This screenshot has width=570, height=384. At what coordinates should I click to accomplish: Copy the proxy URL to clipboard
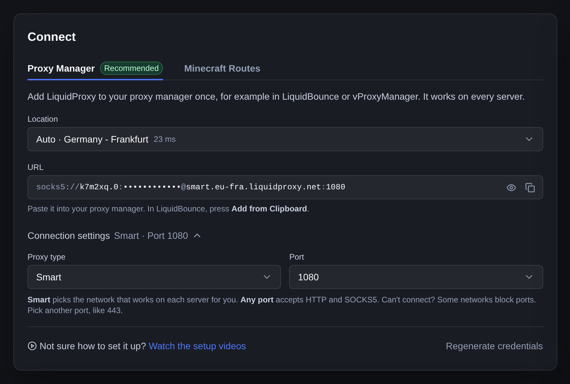[530, 188]
